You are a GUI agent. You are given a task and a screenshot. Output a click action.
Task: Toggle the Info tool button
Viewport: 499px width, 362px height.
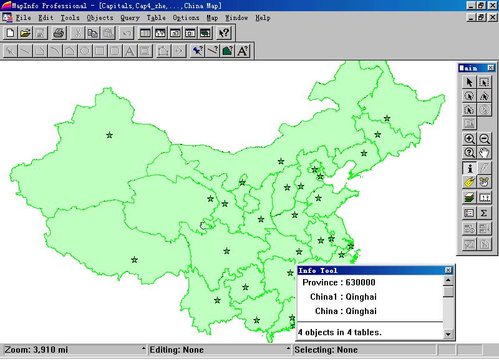pos(470,168)
